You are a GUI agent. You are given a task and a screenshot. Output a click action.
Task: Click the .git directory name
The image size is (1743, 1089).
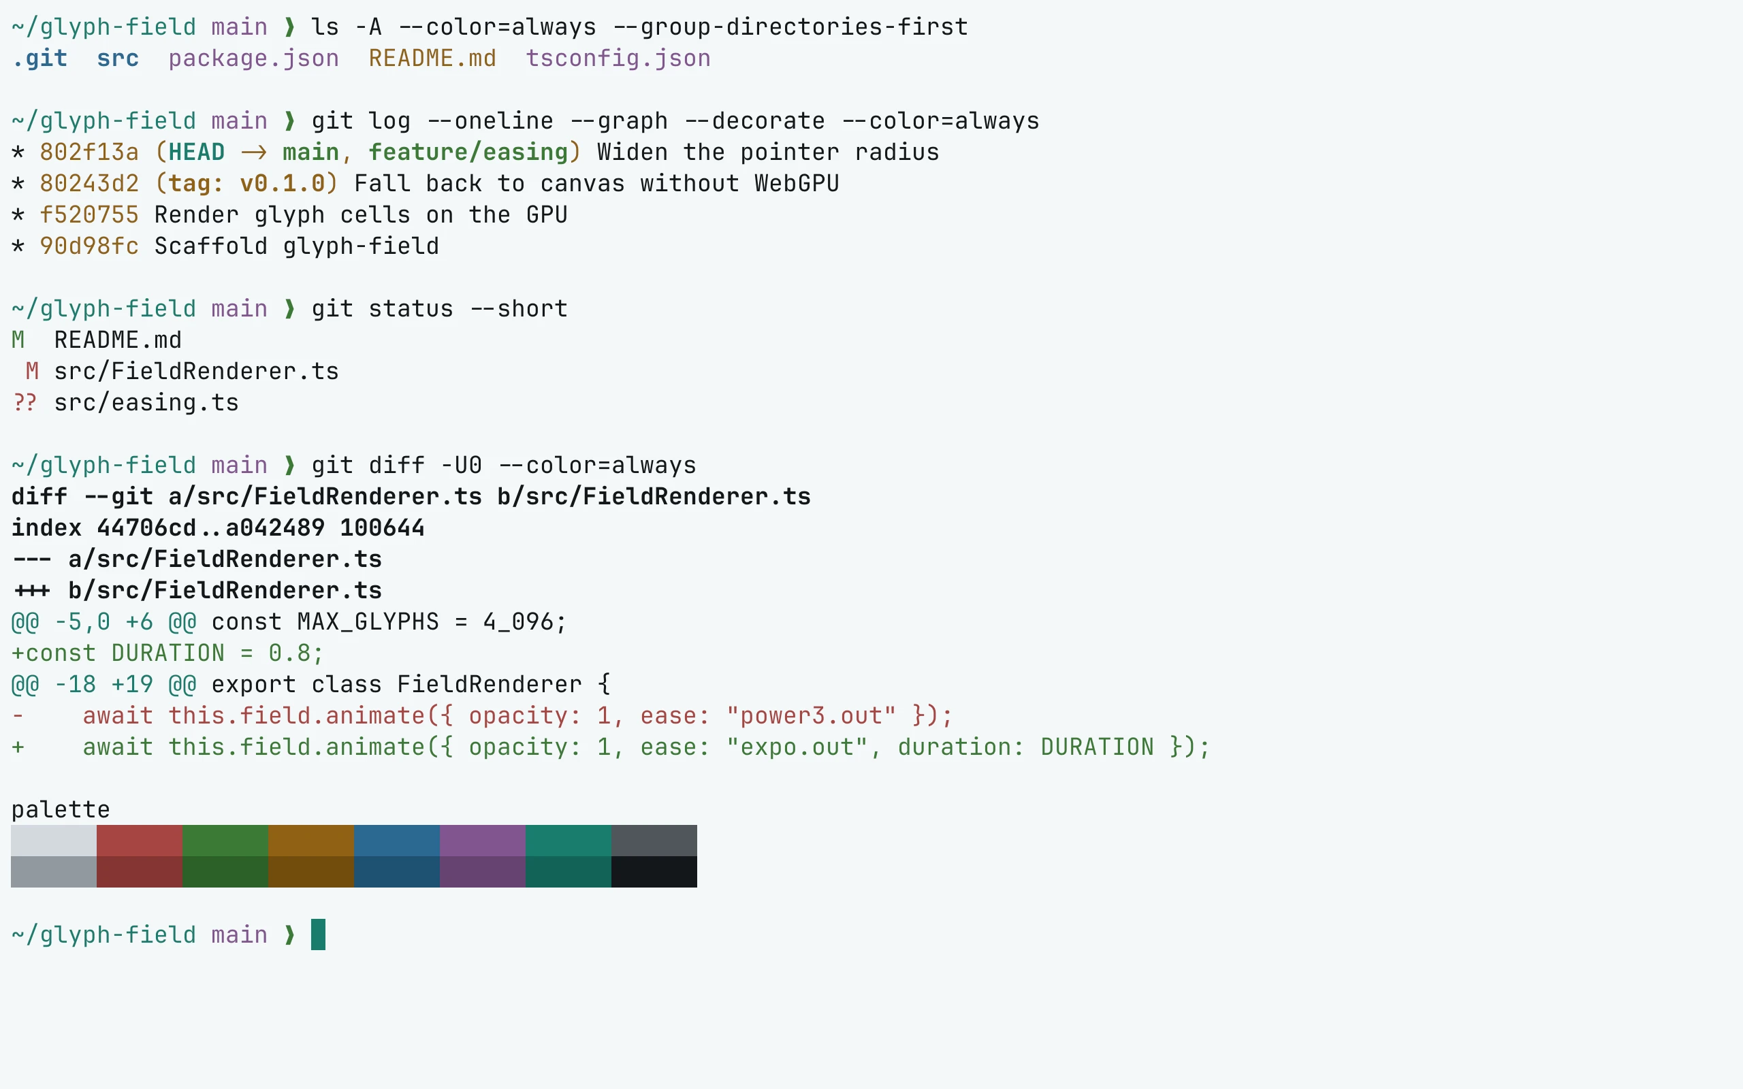click(x=39, y=59)
